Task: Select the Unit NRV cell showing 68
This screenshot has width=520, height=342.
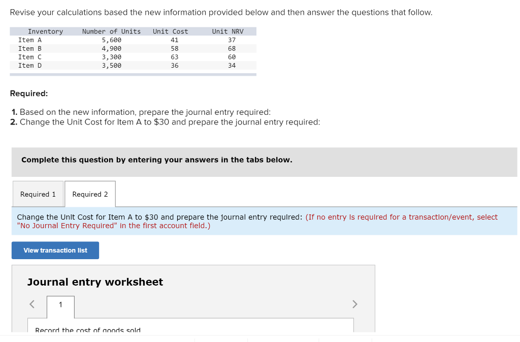Action: pos(231,48)
